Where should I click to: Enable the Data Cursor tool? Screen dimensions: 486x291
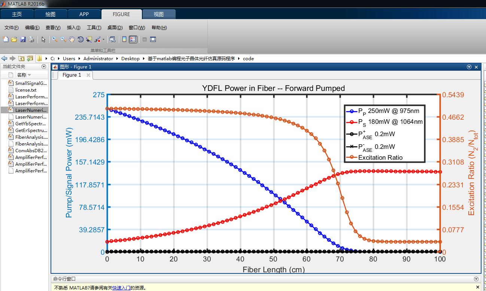[89, 39]
